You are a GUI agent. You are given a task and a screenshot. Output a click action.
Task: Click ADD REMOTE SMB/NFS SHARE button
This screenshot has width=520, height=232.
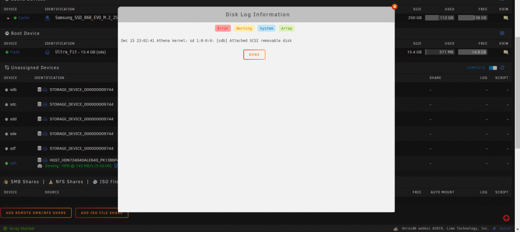click(36, 213)
